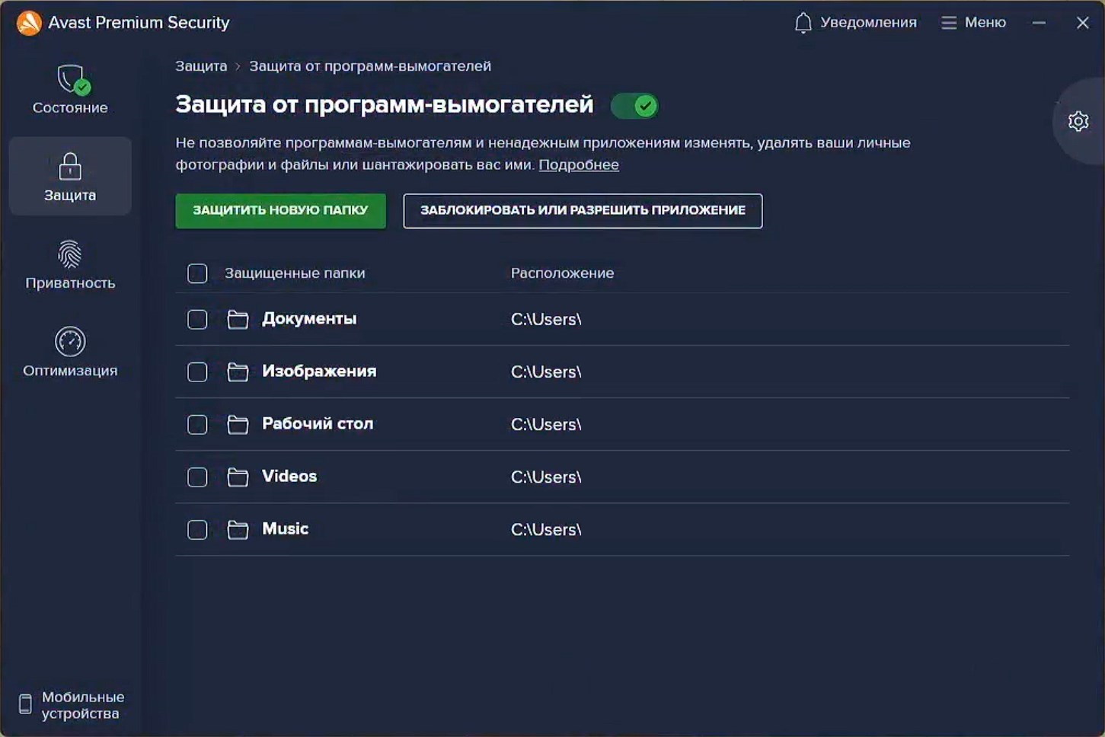Click the Avast logo in the title bar

coord(29,22)
